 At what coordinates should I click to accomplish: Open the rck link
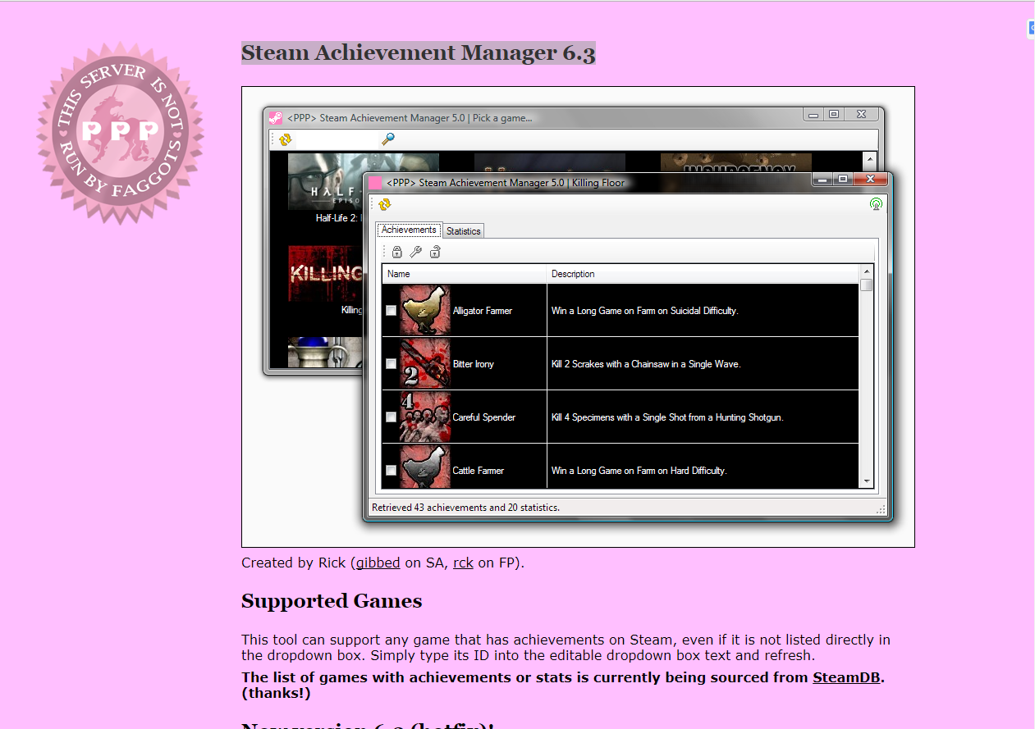point(463,563)
